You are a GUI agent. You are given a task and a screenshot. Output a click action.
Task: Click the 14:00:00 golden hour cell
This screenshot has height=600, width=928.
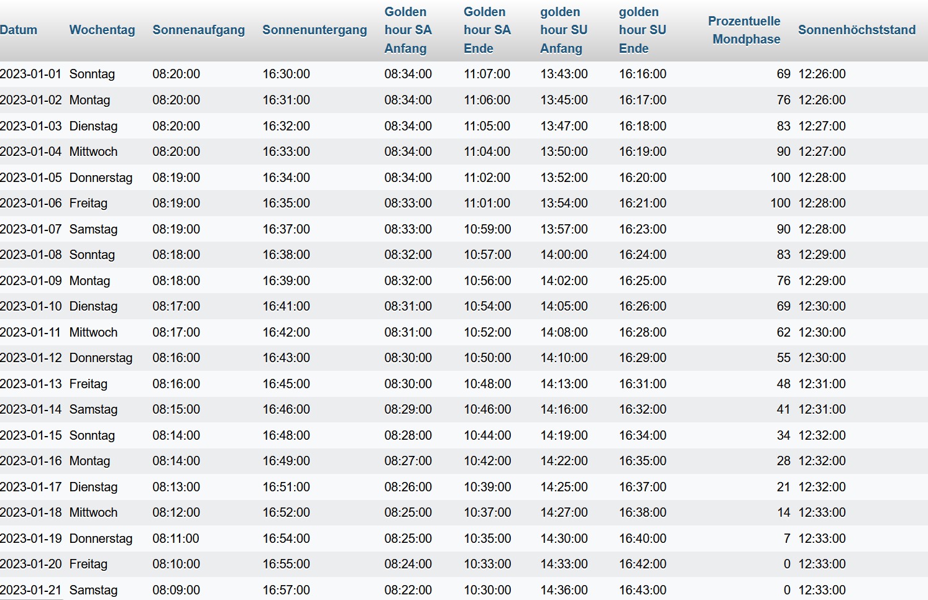(564, 255)
